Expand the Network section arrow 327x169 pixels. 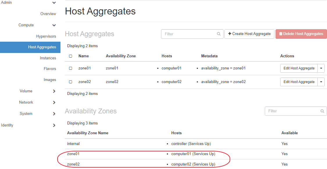tap(54, 102)
